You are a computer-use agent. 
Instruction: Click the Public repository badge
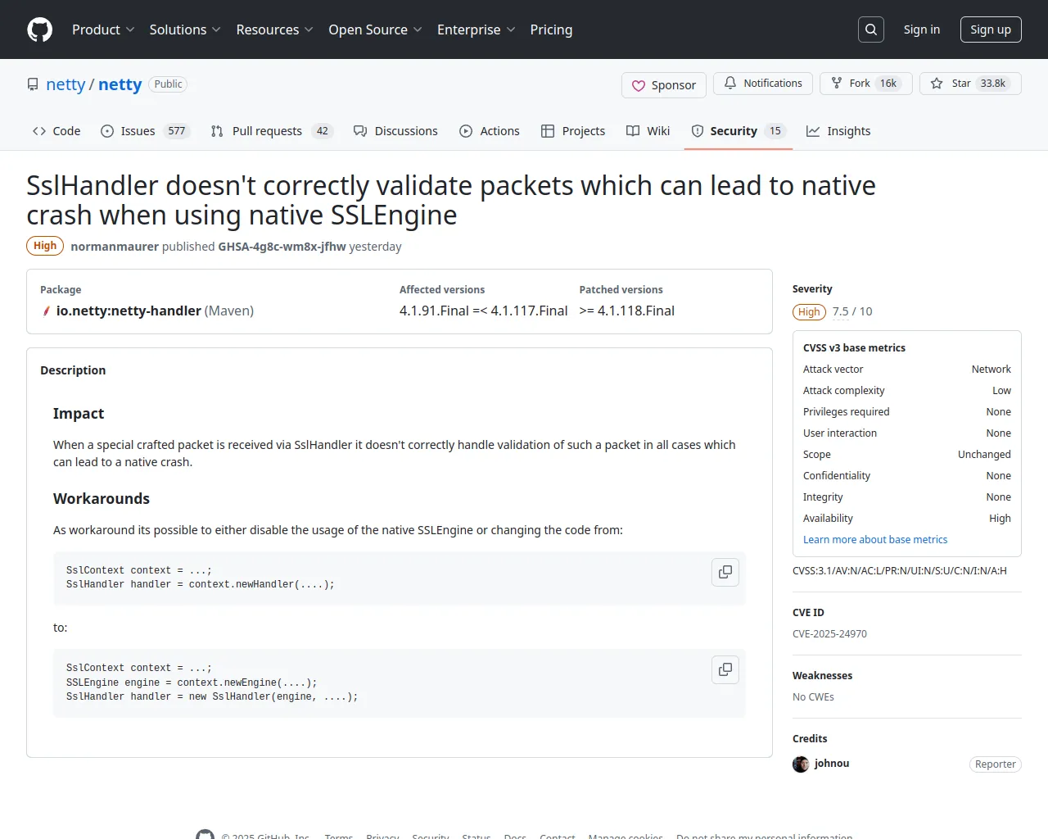(169, 84)
